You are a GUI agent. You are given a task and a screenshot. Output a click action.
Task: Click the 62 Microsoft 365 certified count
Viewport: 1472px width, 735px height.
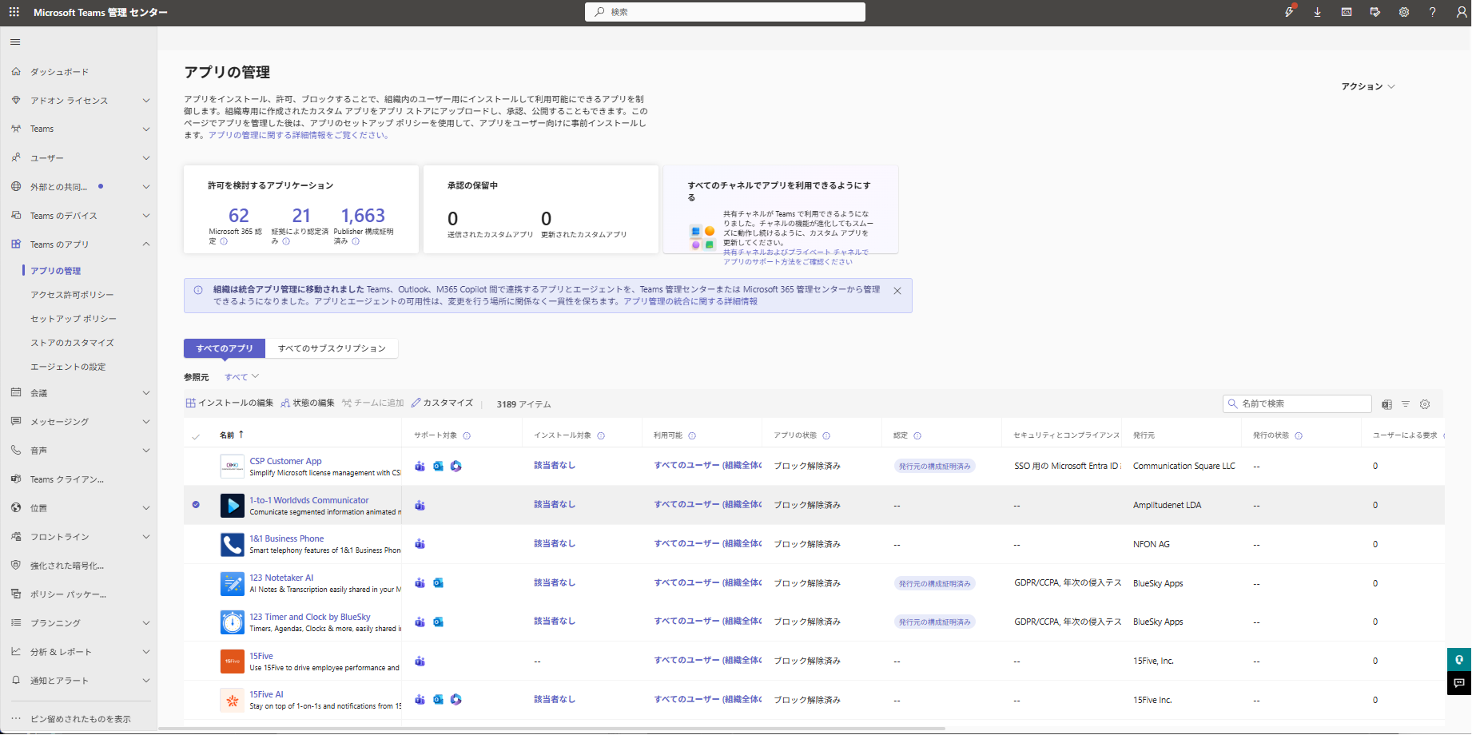pos(239,216)
